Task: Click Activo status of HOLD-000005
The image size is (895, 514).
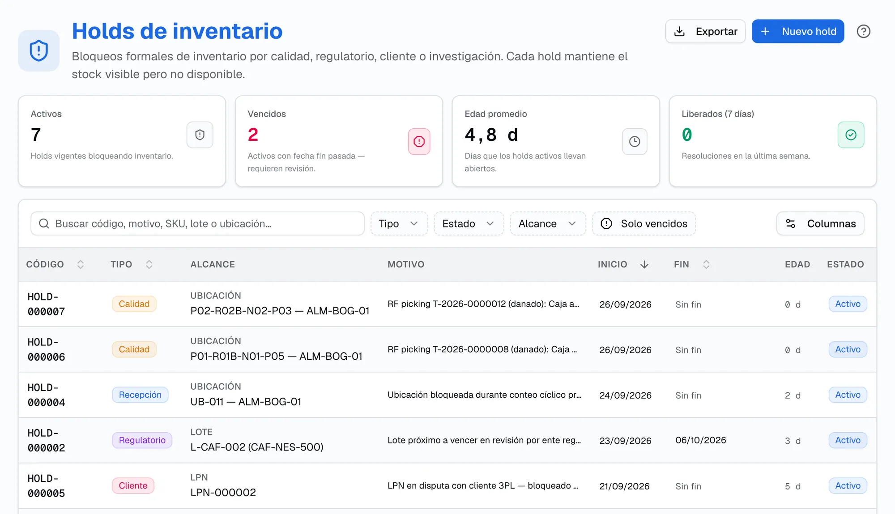Action: pyautogui.click(x=848, y=486)
